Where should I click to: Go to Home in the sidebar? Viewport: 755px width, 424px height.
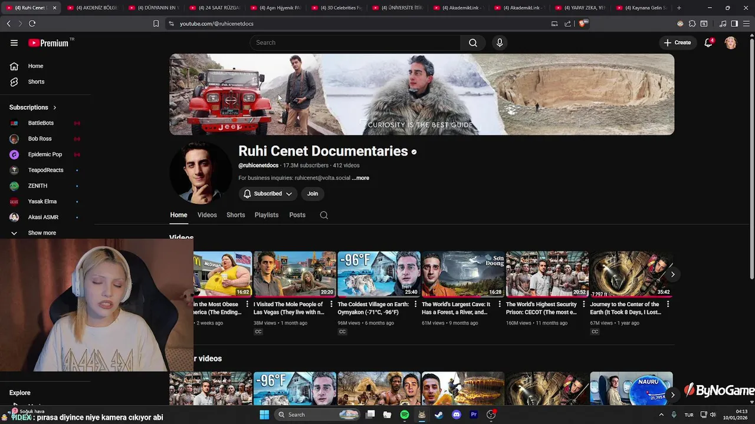[35, 66]
